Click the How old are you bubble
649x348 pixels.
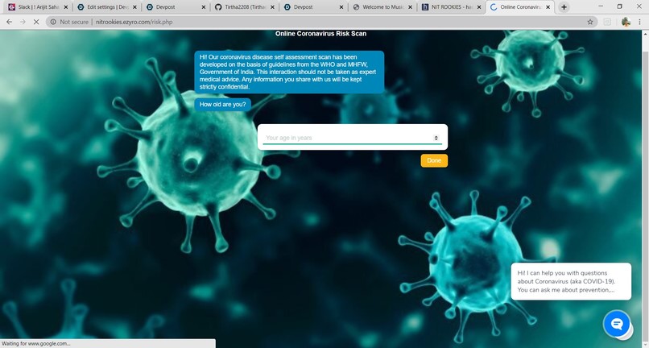[223, 105]
